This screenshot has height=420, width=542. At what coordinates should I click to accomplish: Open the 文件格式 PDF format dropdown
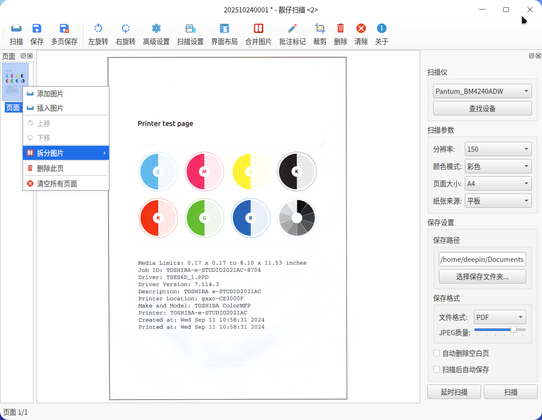(x=500, y=317)
